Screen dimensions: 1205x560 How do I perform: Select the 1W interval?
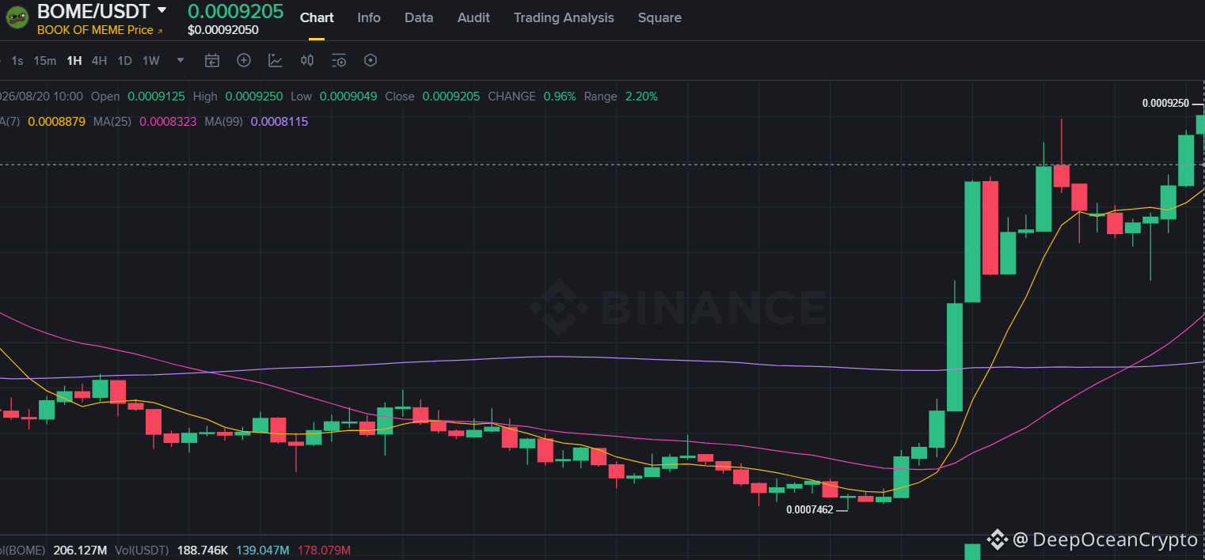tap(150, 61)
